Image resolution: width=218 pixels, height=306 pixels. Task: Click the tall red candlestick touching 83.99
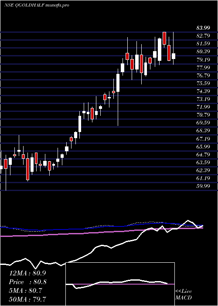pyautogui.click(x=164, y=38)
